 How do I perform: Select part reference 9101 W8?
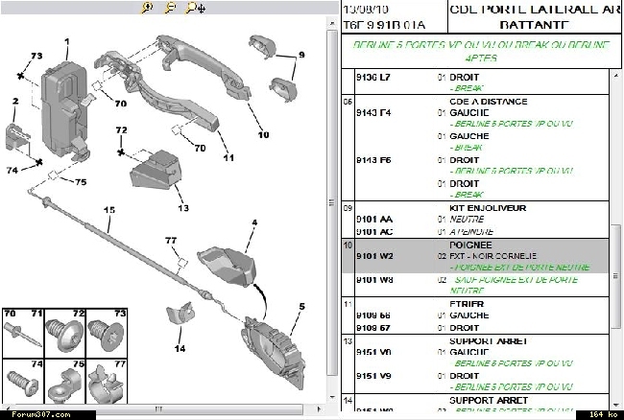[374, 280]
